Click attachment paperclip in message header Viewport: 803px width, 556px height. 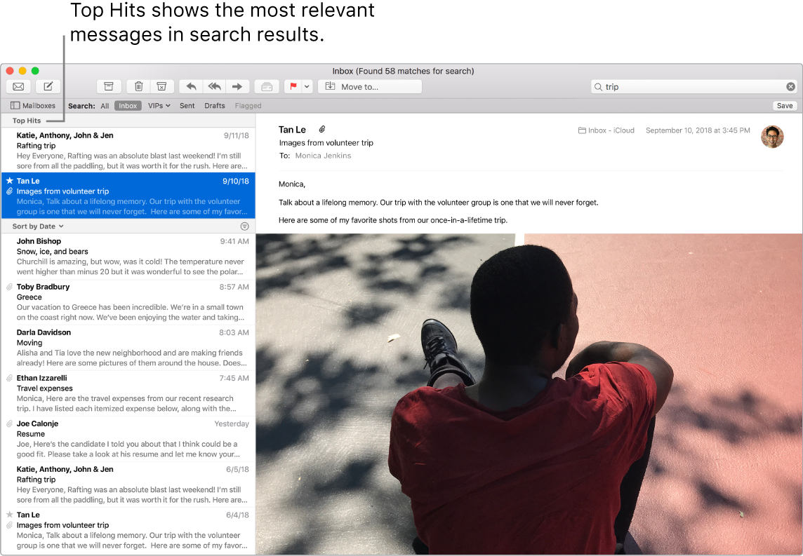tap(322, 130)
